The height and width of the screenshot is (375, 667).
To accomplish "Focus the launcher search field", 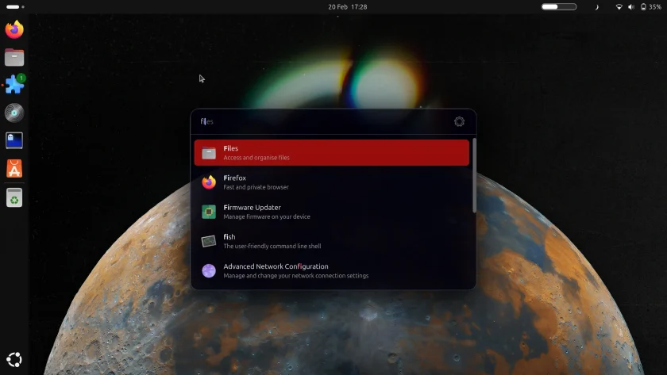I will [x=323, y=121].
